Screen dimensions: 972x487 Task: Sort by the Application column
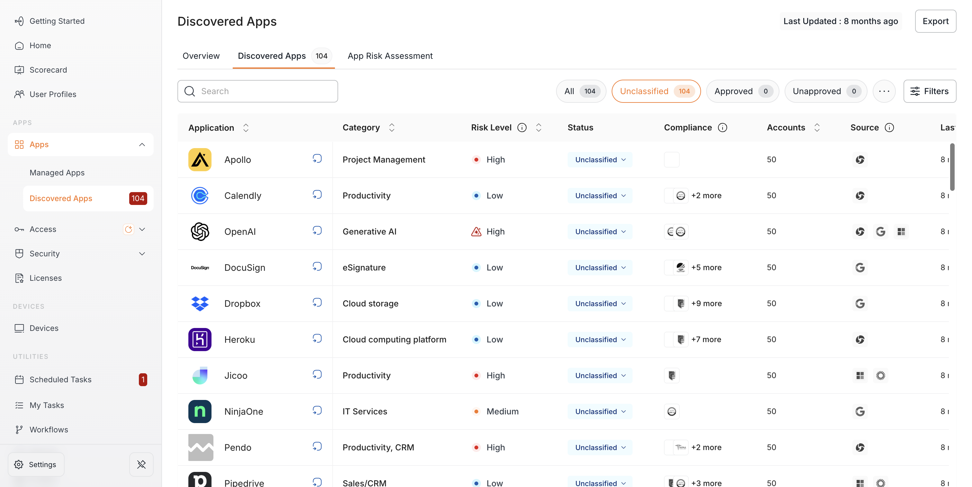tap(246, 128)
